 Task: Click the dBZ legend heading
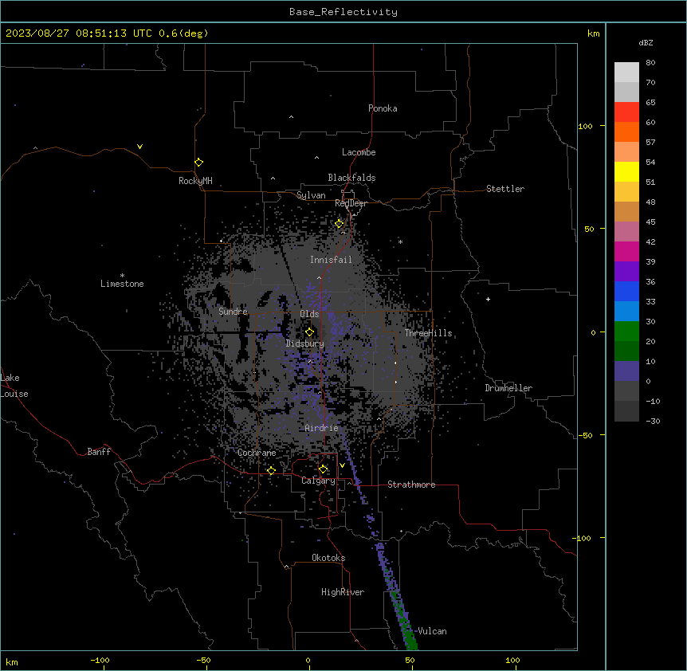tap(646, 42)
